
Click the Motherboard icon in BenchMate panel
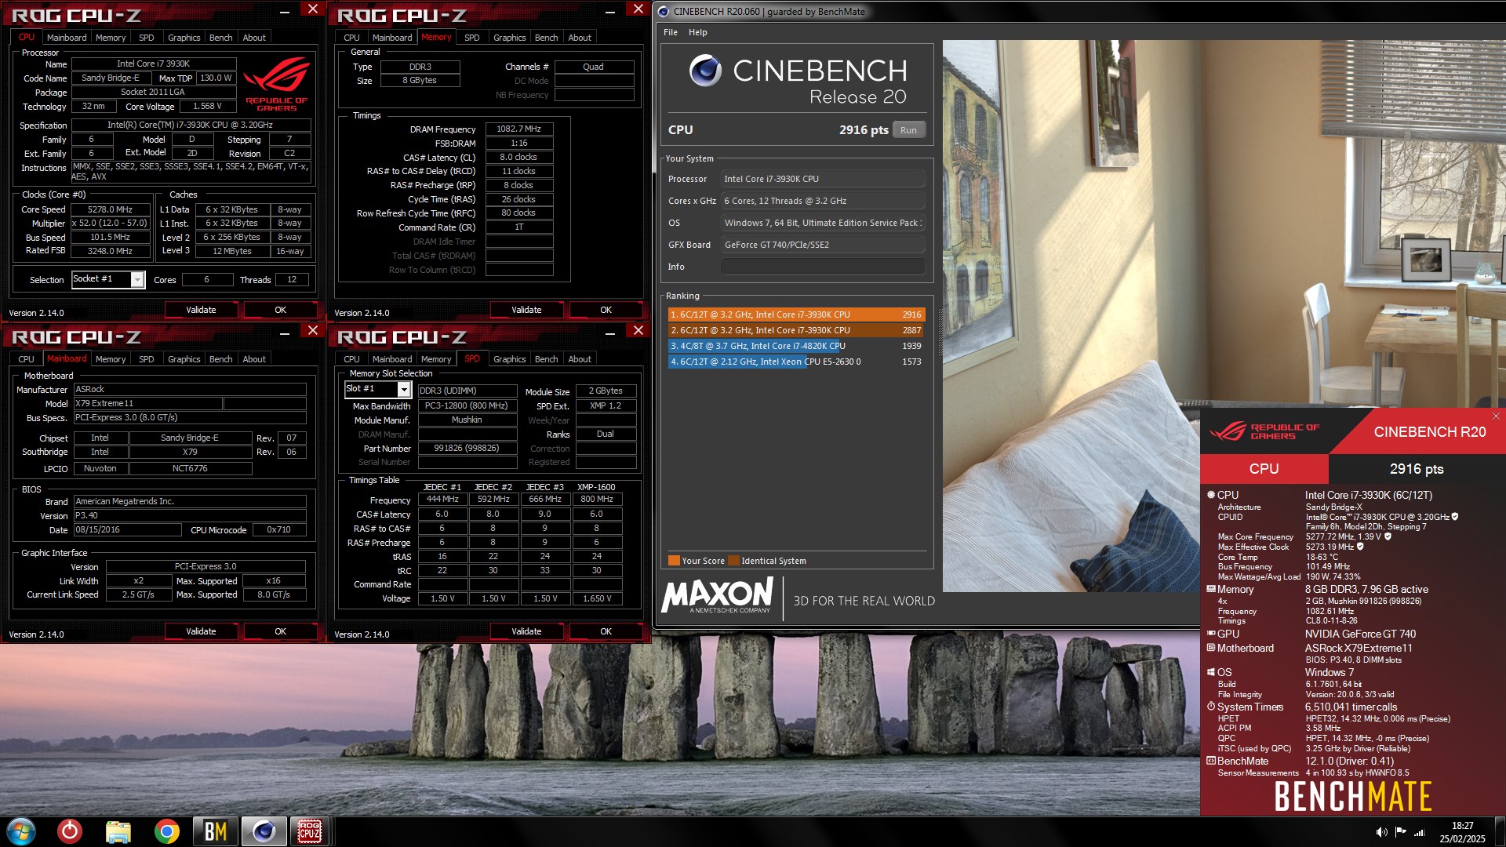point(1211,648)
